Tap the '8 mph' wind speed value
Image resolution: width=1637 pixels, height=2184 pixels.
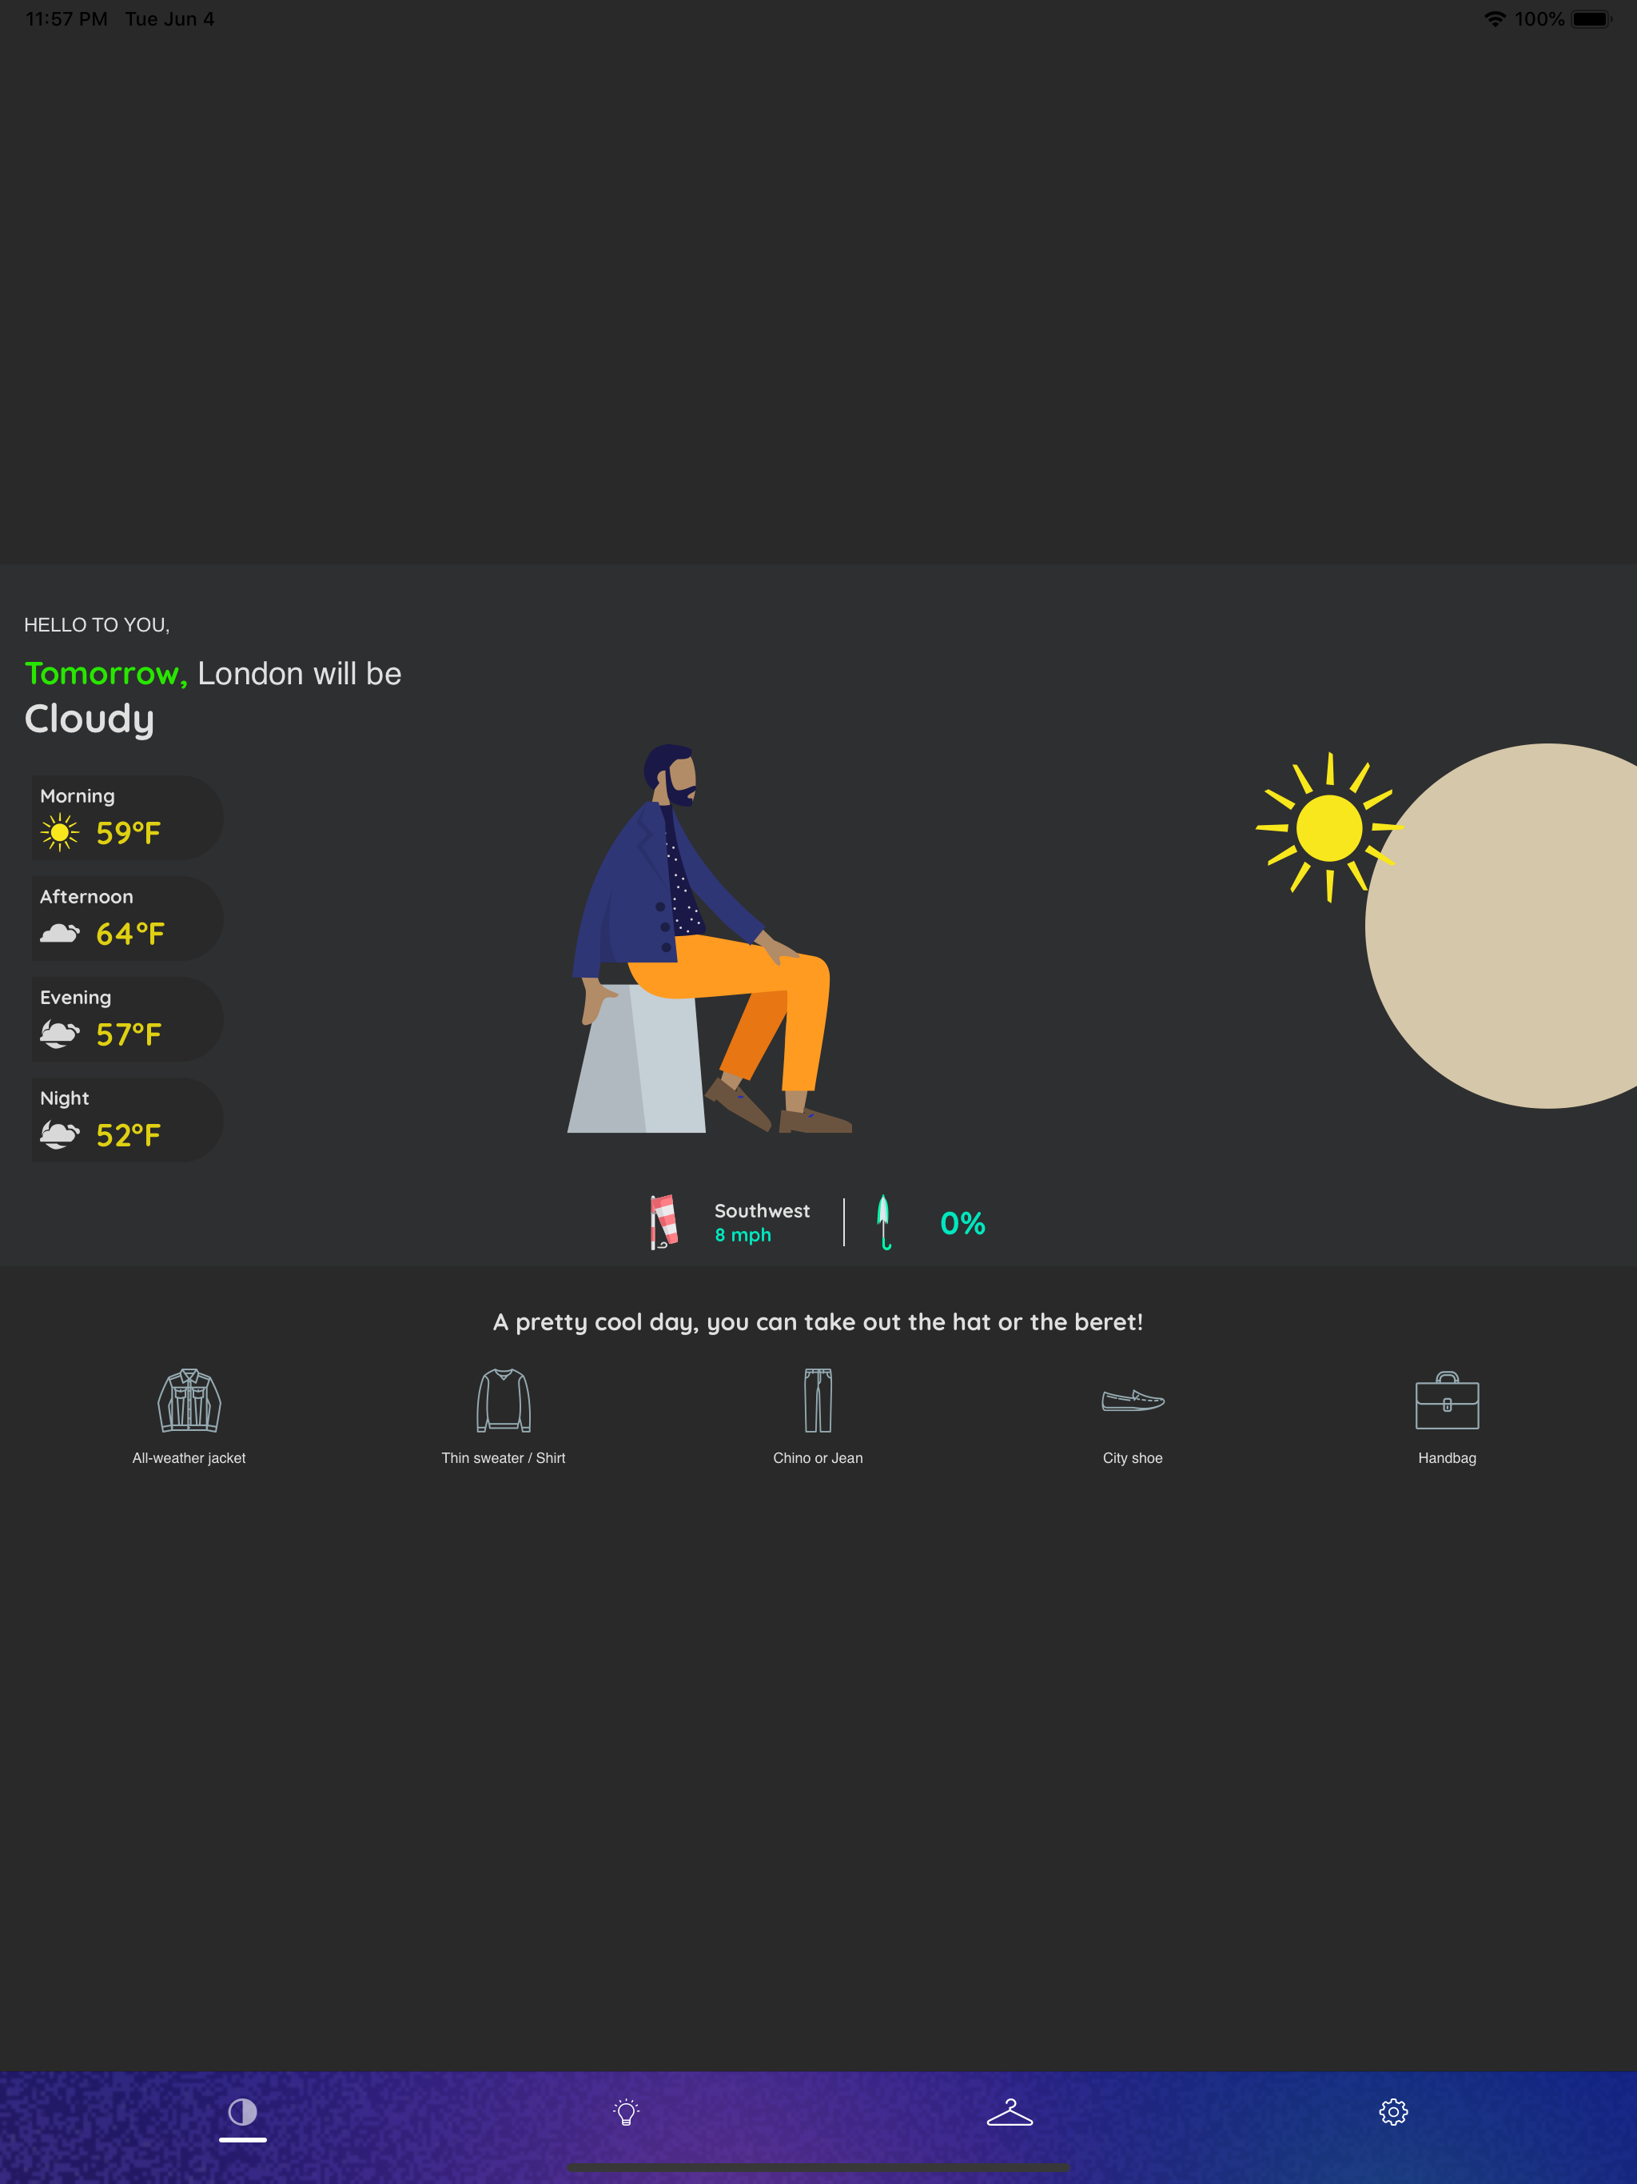[743, 1235]
